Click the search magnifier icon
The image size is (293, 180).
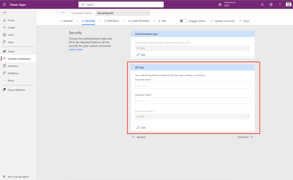pos(83,5)
